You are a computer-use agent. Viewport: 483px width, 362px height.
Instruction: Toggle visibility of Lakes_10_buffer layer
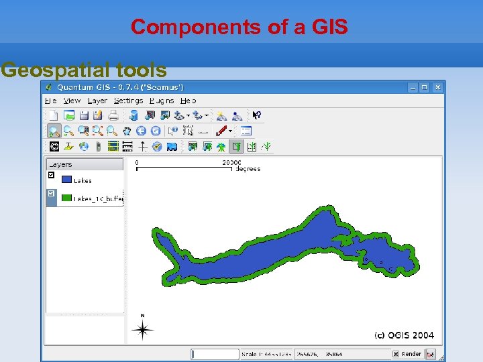pyautogui.click(x=52, y=193)
